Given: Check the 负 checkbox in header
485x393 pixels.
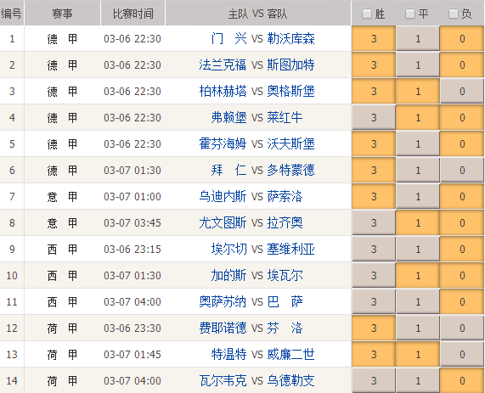Looking at the screenshot, I should coord(453,14).
